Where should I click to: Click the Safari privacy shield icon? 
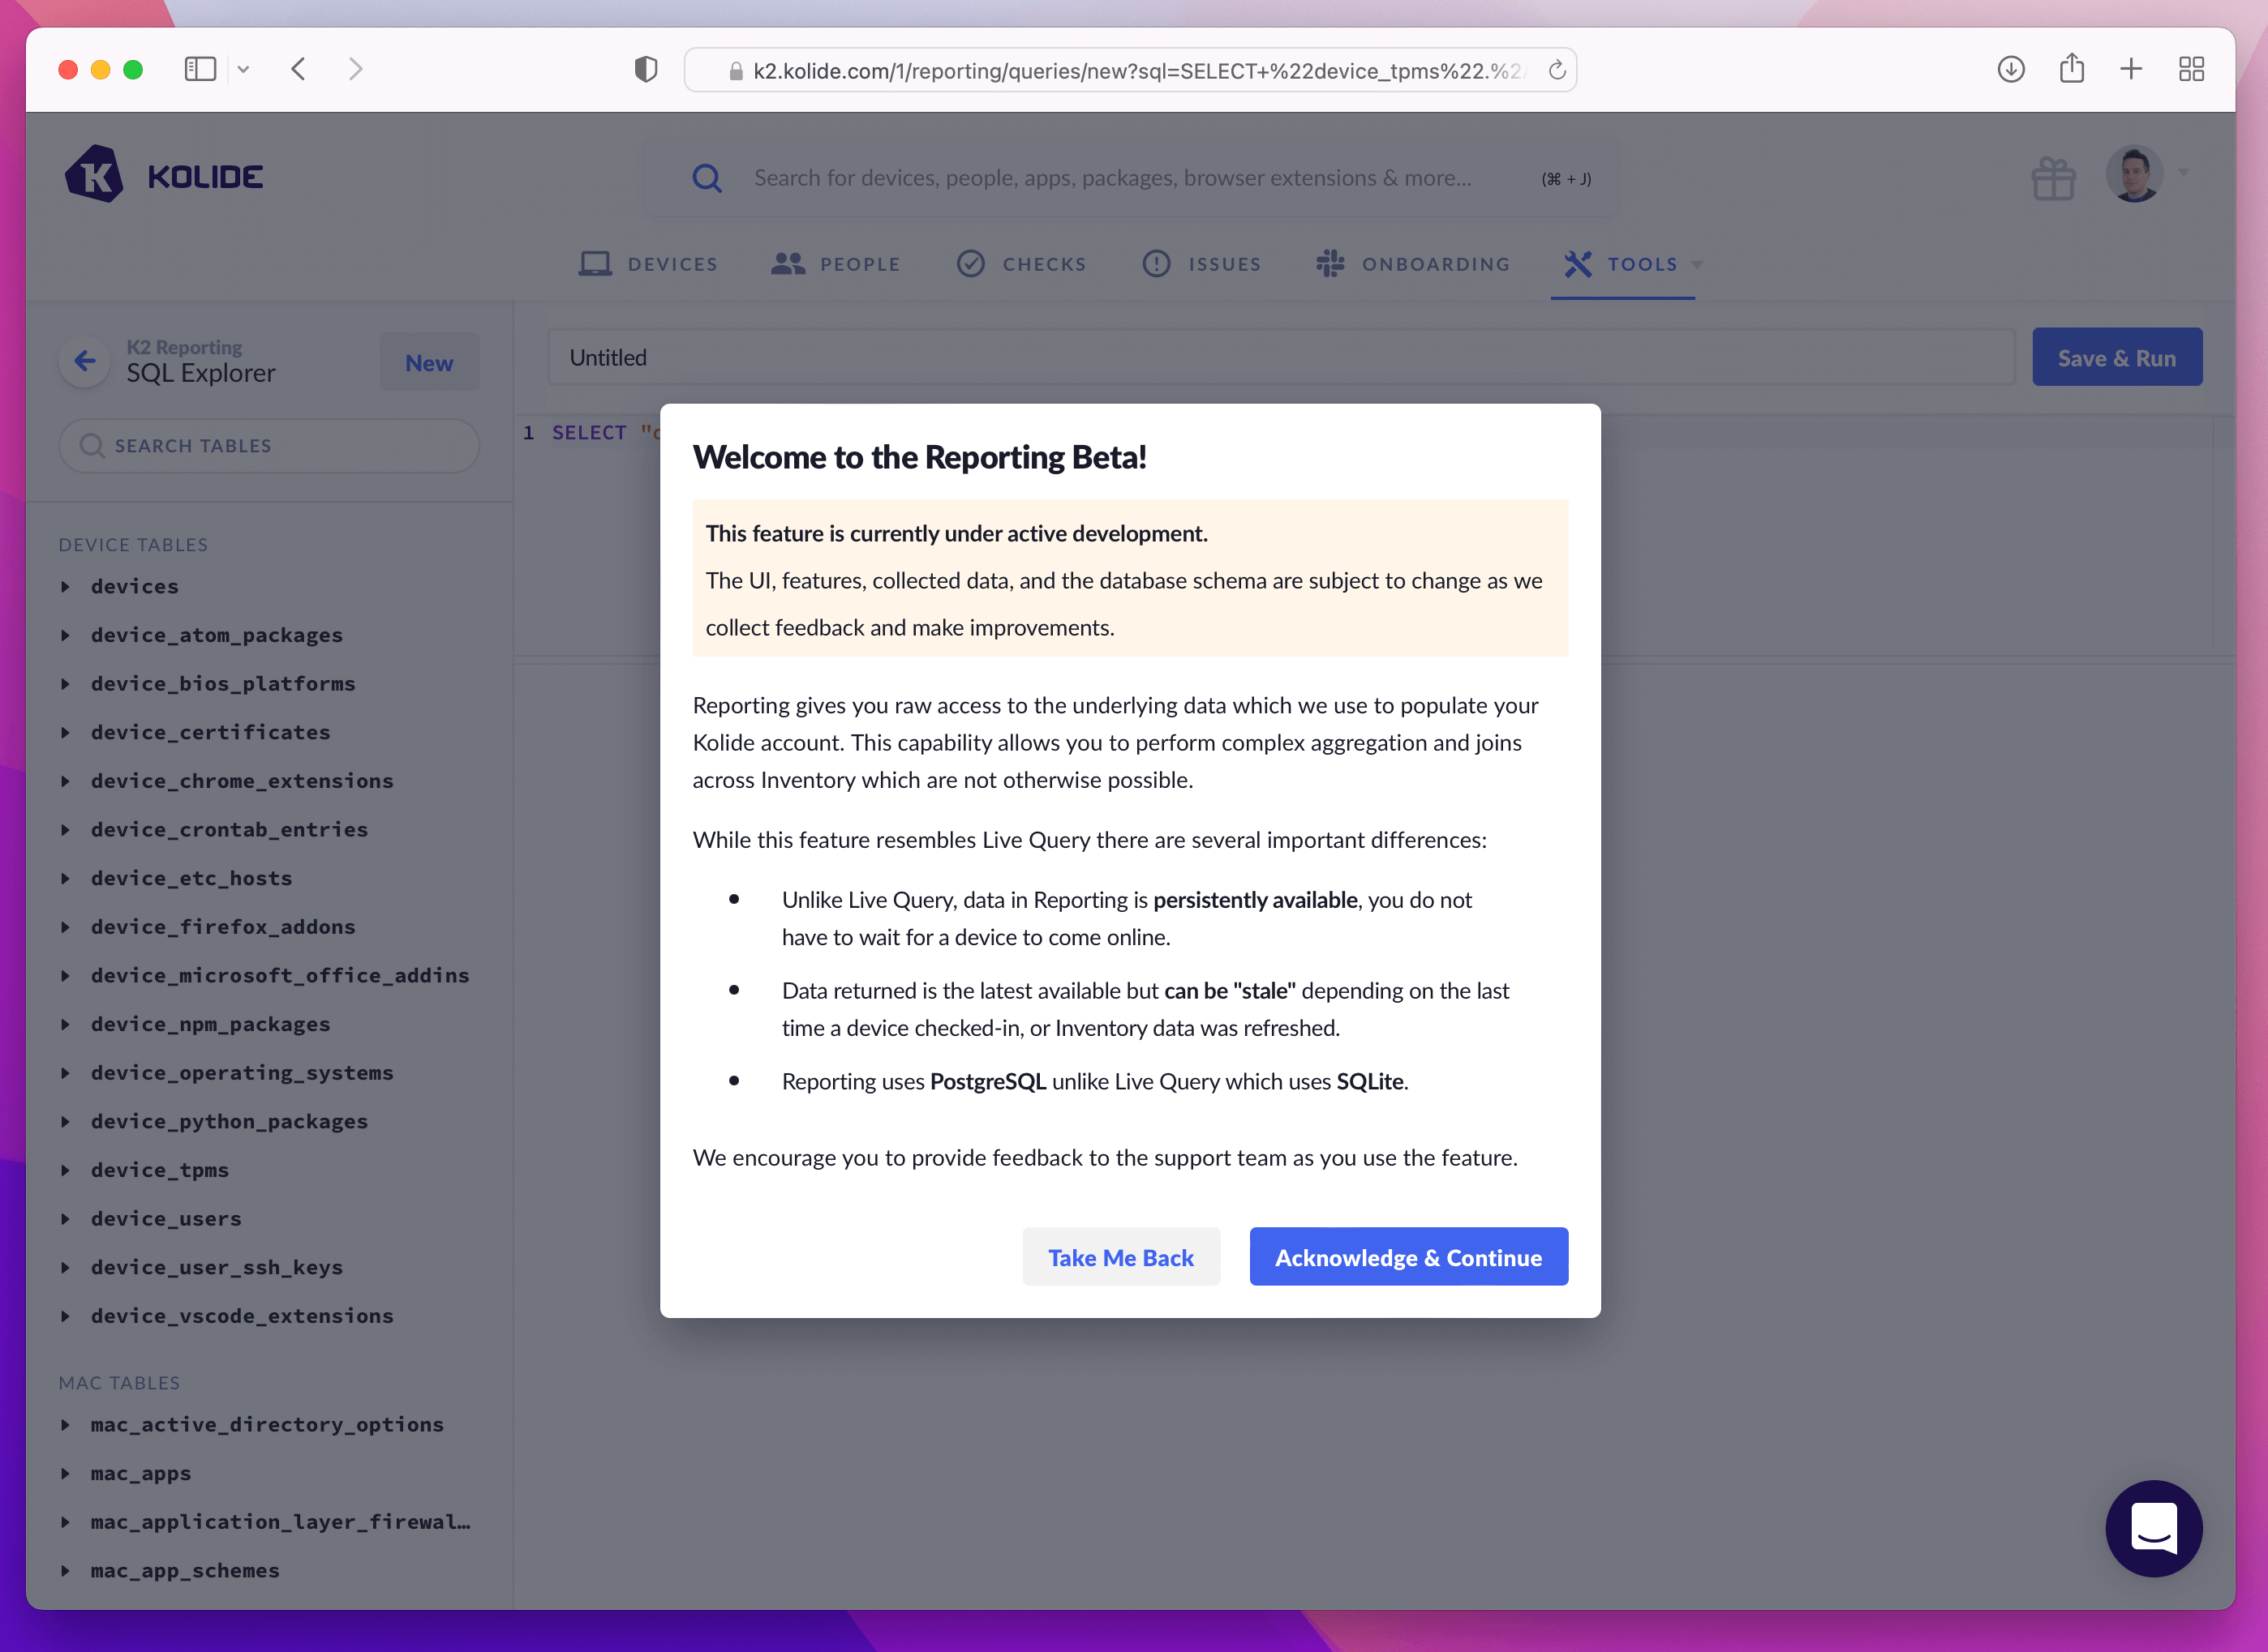point(646,69)
